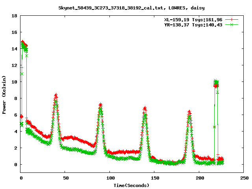The height and width of the screenshot is (189, 252).
Task: Click the red XL legend line sample
Action: [x=232, y=20]
